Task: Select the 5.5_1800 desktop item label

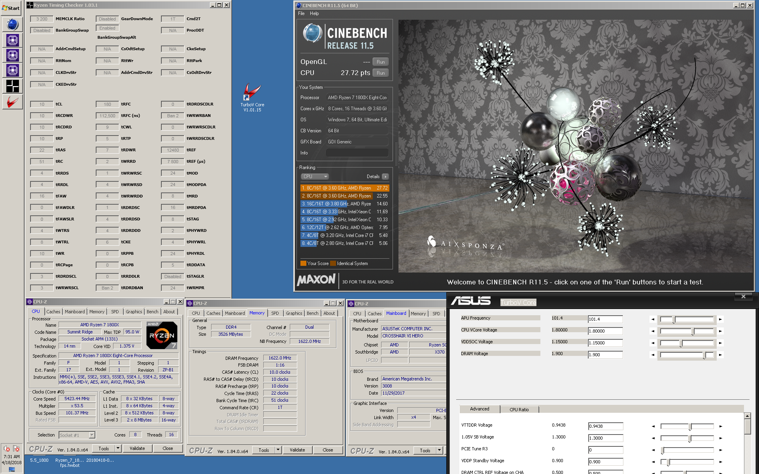Action: coord(39,460)
